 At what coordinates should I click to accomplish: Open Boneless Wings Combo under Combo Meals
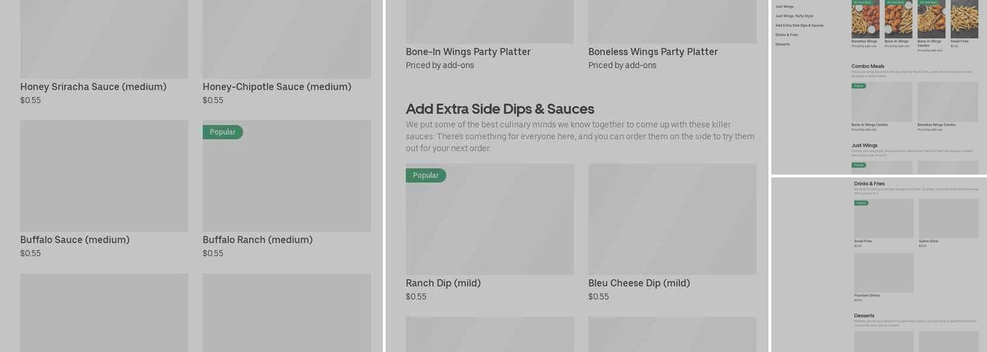pyautogui.click(x=948, y=106)
